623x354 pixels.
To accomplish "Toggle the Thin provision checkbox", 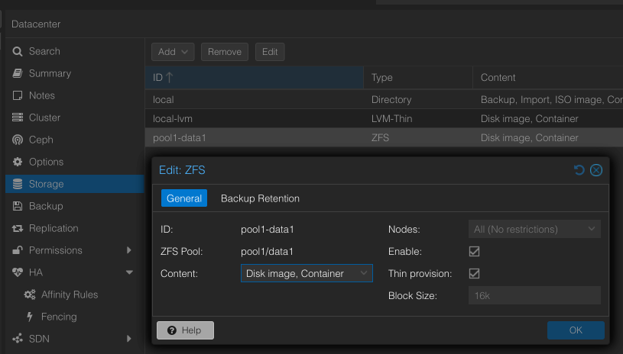I will click(x=474, y=274).
